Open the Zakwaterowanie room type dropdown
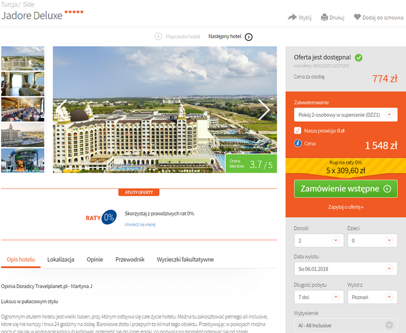406x333 pixels. [345, 115]
